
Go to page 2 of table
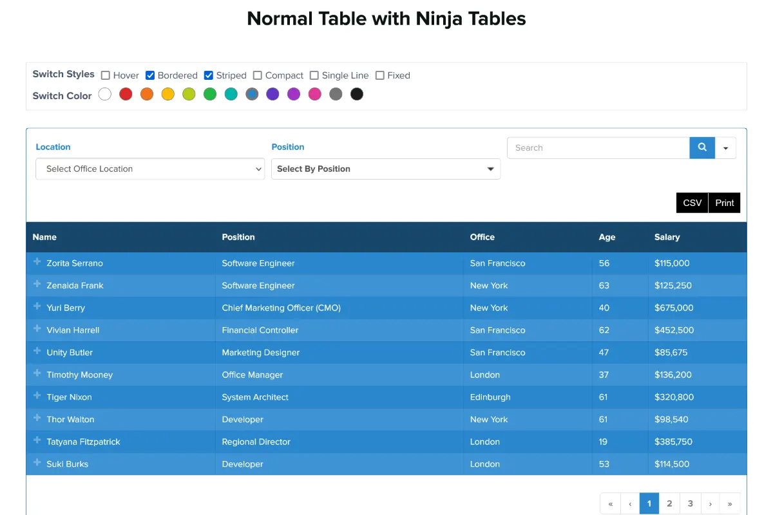click(x=669, y=503)
